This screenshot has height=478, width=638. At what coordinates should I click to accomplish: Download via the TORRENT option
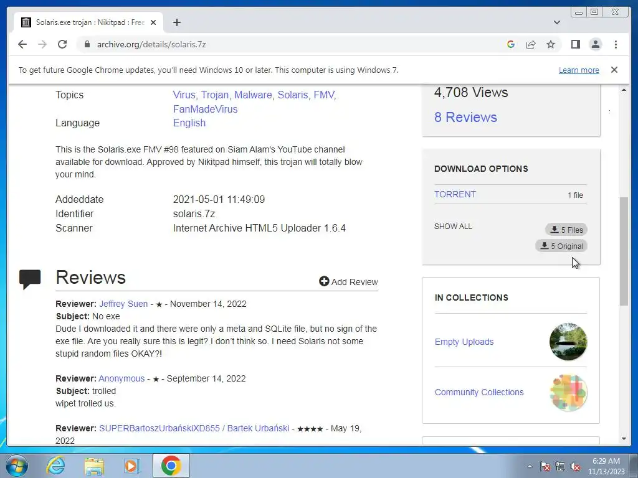tap(455, 194)
